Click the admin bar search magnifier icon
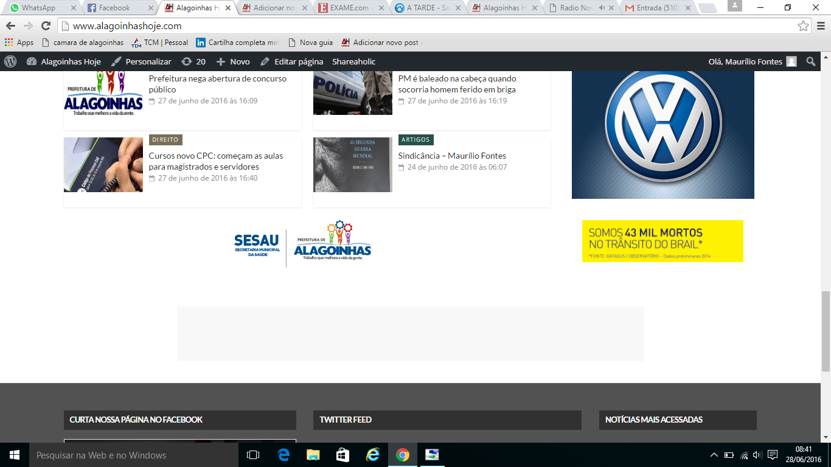The width and height of the screenshot is (831, 467). [x=810, y=61]
